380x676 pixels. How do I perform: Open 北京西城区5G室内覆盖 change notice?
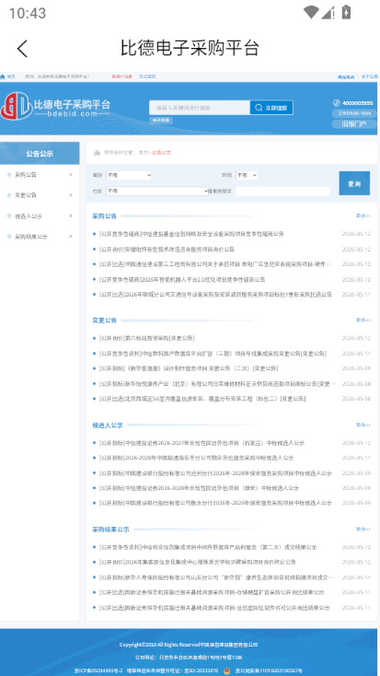tap(202, 399)
